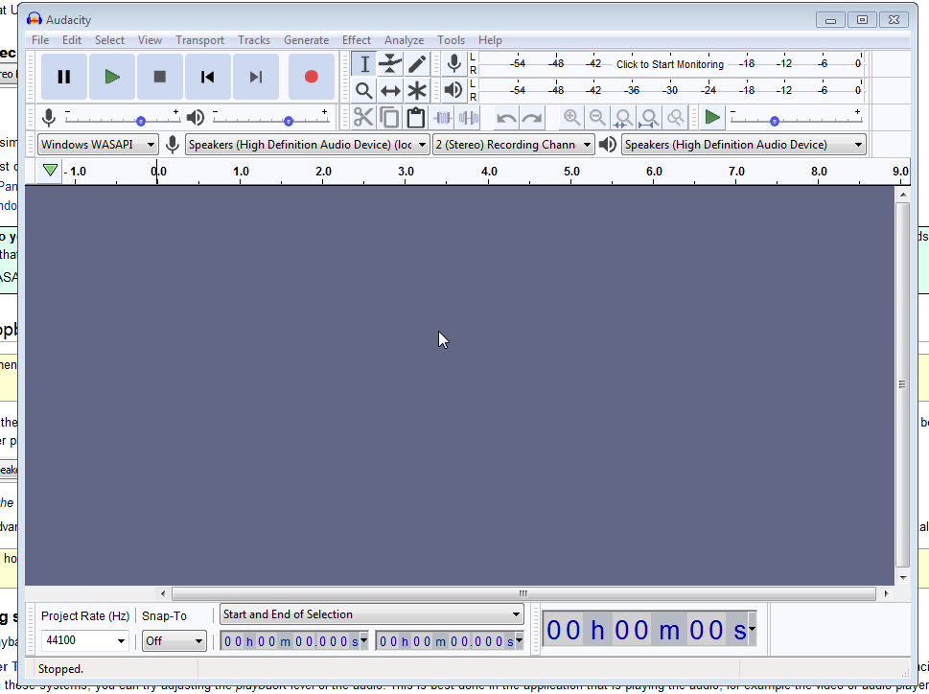Click the playback speed slider knob
The height and width of the screenshot is (694, 929).
(775, 122)
